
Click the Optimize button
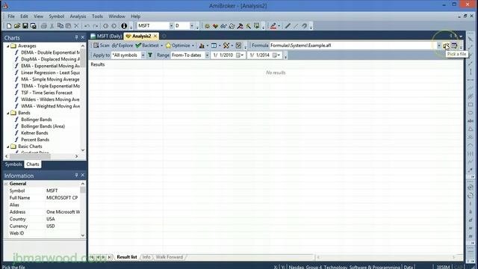click(178, 46)
